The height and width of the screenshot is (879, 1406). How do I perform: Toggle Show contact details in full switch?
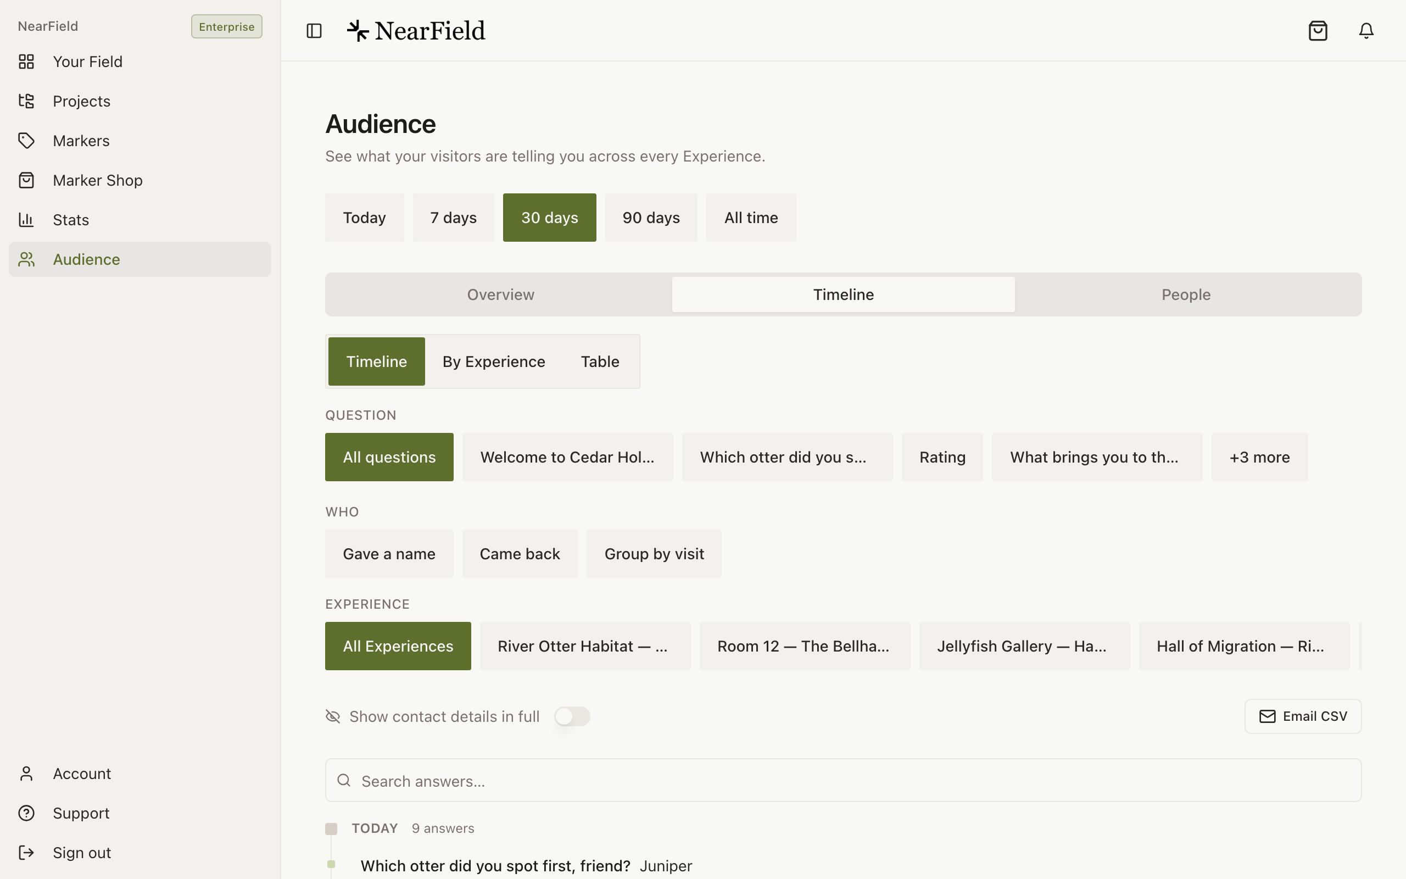pos(572,716)
